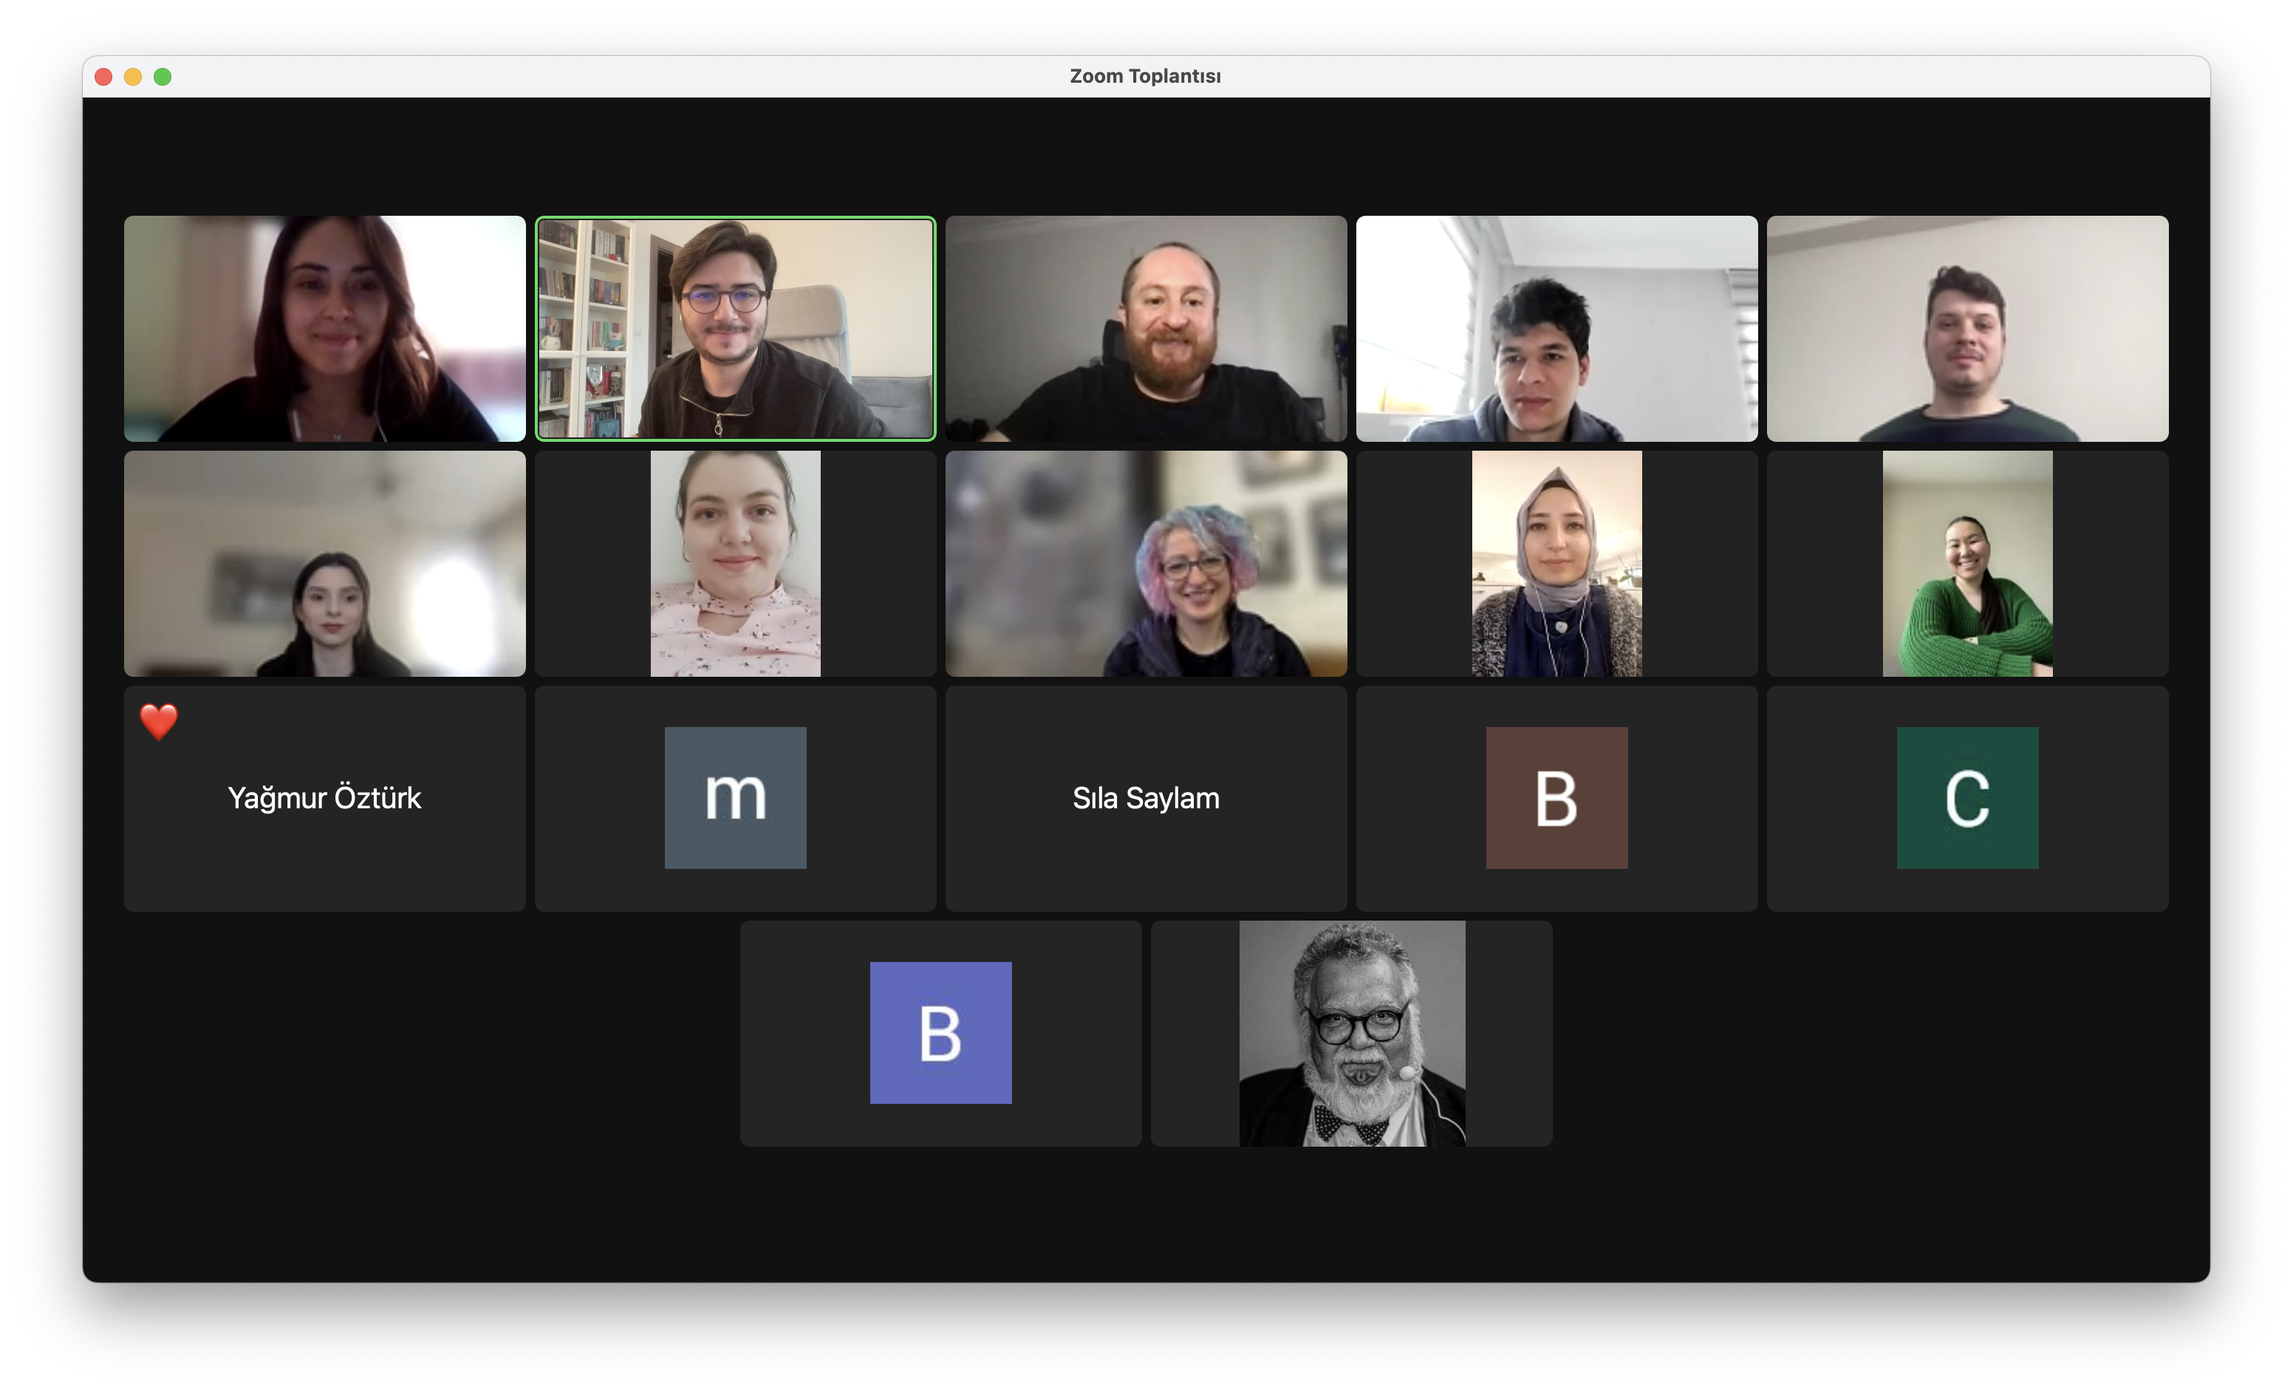2293x1392 pixels.
Task: Click the brown 'B' avatar tile
Action: (1556, 797)
